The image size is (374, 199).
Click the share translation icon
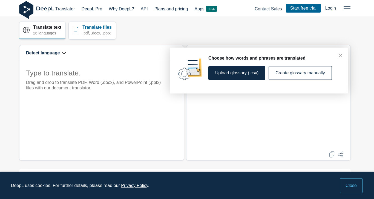click(341, 154)
